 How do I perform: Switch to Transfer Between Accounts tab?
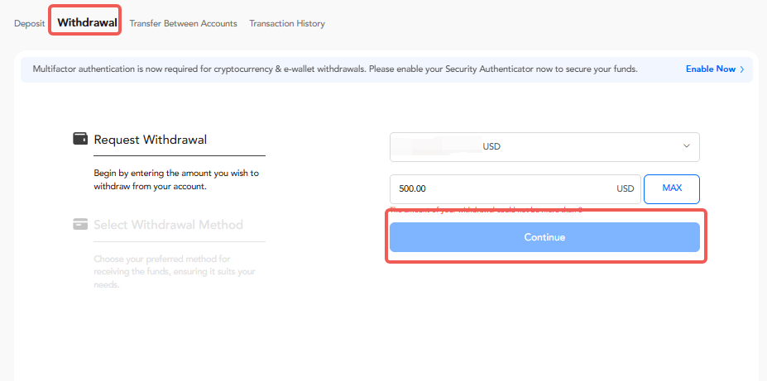pos(183,23)
